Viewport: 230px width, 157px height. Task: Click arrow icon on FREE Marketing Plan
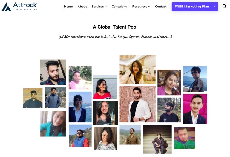(x=214, y=7)
